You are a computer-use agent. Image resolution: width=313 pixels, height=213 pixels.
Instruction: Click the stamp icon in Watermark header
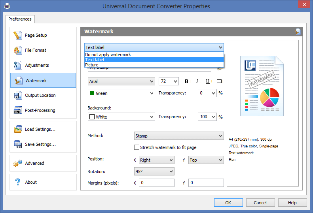[x=298, y=32]
